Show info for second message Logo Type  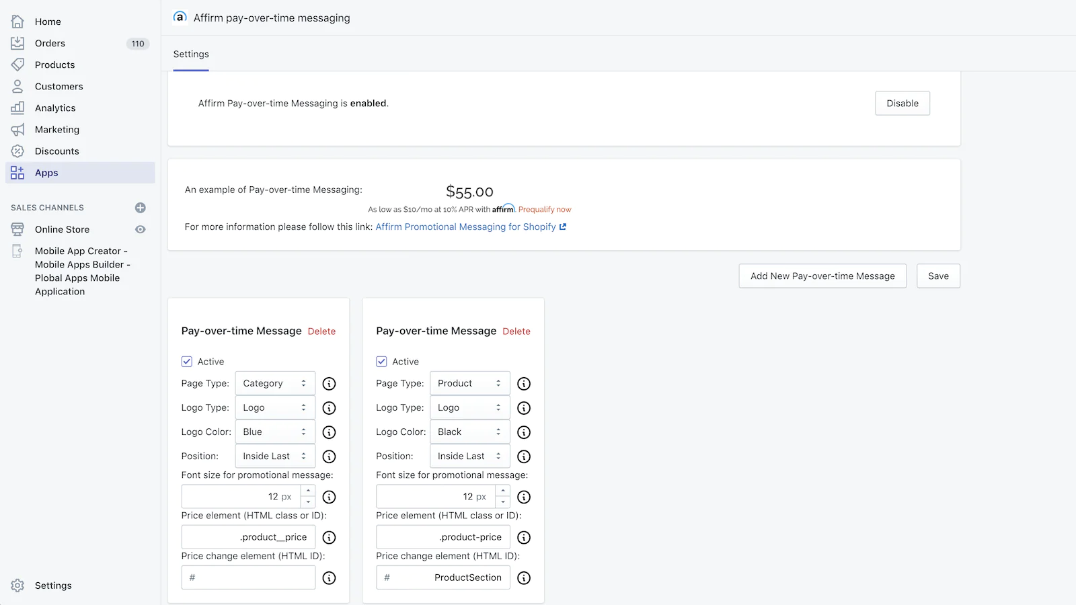click(524, 408)
